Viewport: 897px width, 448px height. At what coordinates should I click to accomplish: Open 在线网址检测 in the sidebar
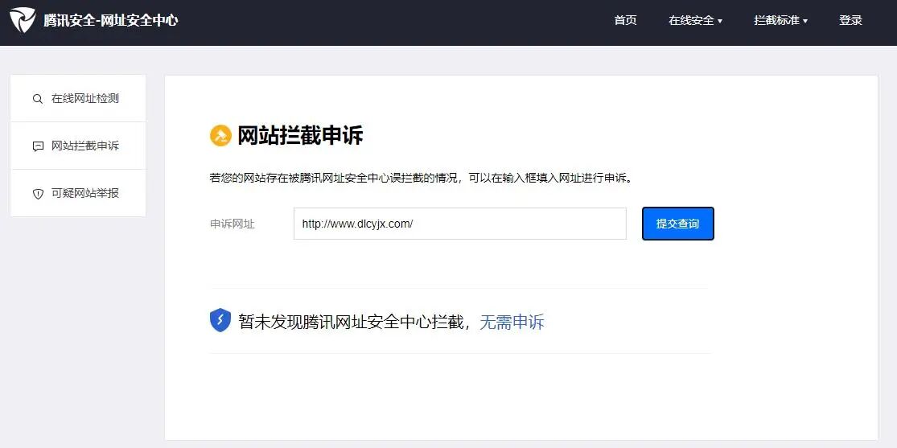coord(78,98)
